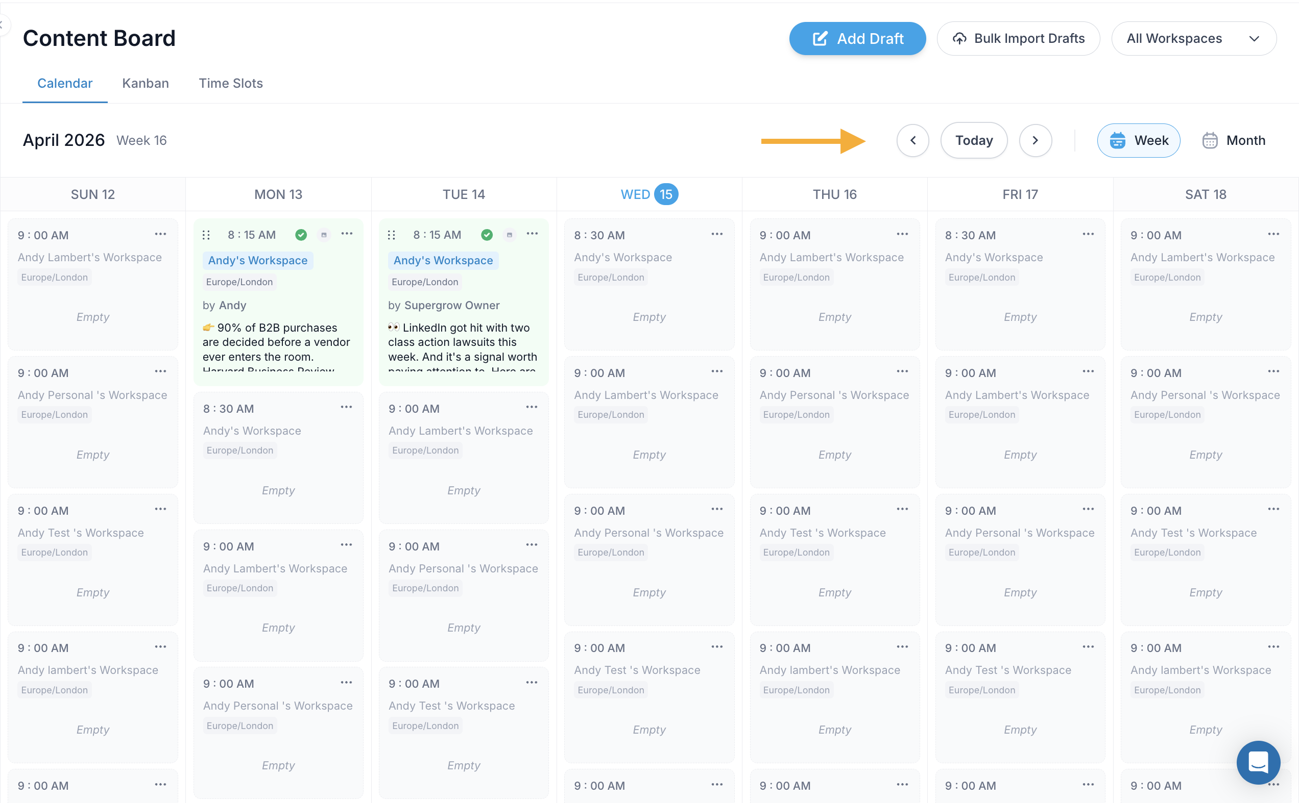Click the SAT 18 day header
This screenshot has height=803, width=1299.
coord(1206,194)
